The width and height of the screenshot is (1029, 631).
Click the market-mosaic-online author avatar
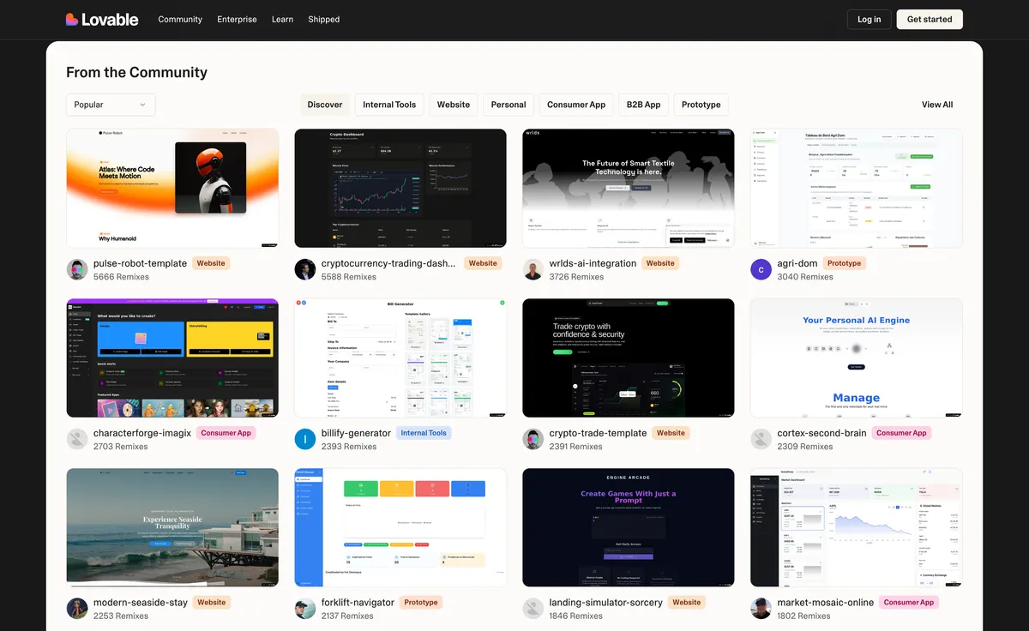pos(761,609)
